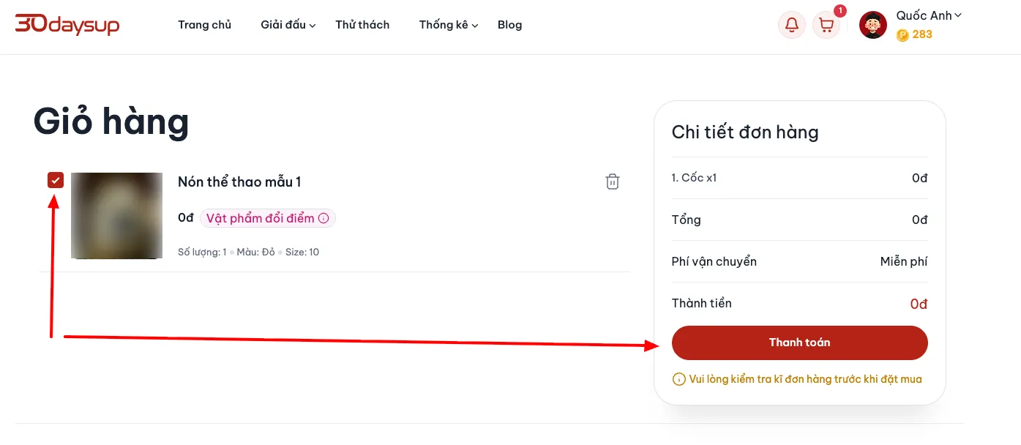Click the Vật phẩm đổi điểm badge
The image size is (1021, 445).
tap(268, 218)
